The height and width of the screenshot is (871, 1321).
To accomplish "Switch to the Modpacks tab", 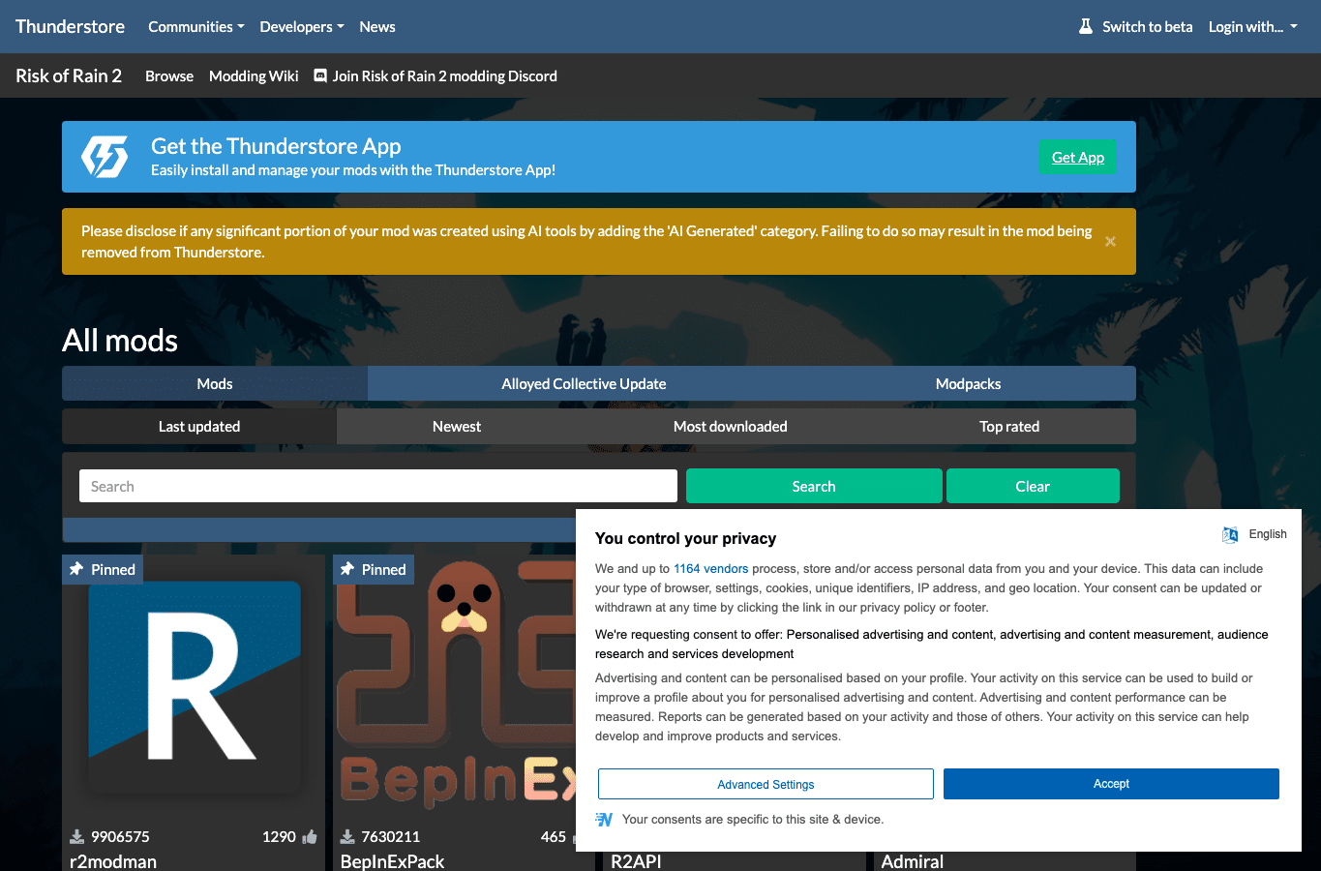I will [968, 383].
